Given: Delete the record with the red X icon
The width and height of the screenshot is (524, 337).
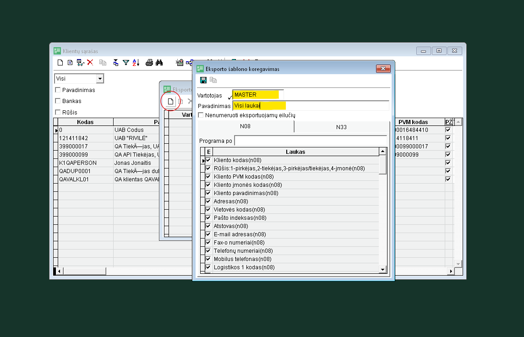Looking at the screenshot, I should (x=90, y=62).
